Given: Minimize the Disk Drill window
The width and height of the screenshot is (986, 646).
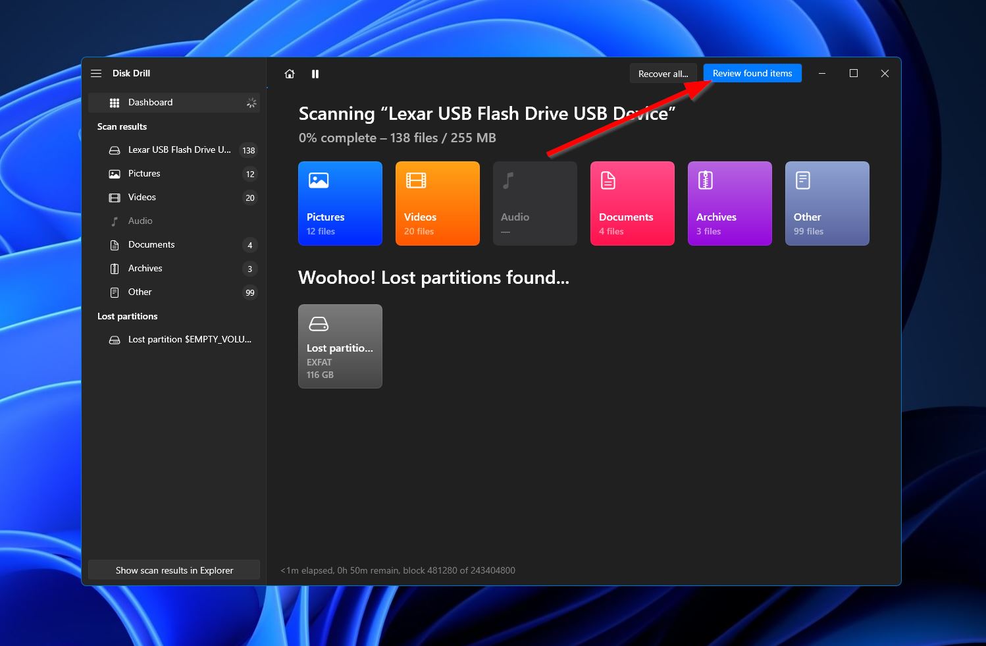Looking at the screenshot, I should [x=822, y=74].
